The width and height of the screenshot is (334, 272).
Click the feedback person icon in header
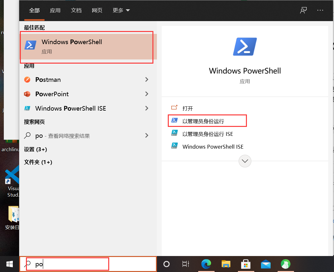(303, 10)
